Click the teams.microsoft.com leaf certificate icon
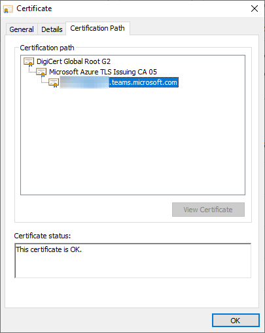Screen dimensions: 265x333 (x=54, y=83)
